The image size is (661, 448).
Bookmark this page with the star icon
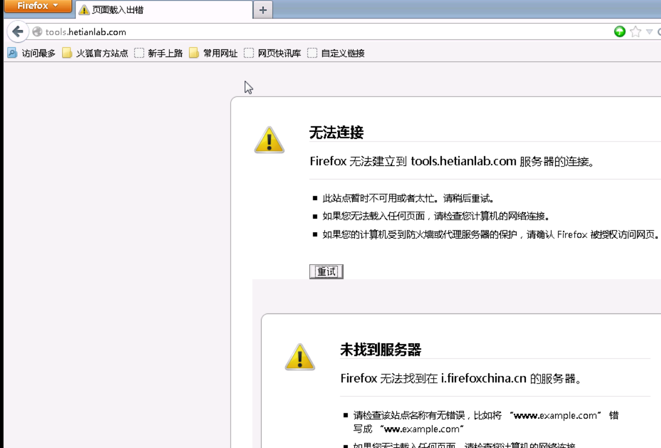tap(635, 31)
